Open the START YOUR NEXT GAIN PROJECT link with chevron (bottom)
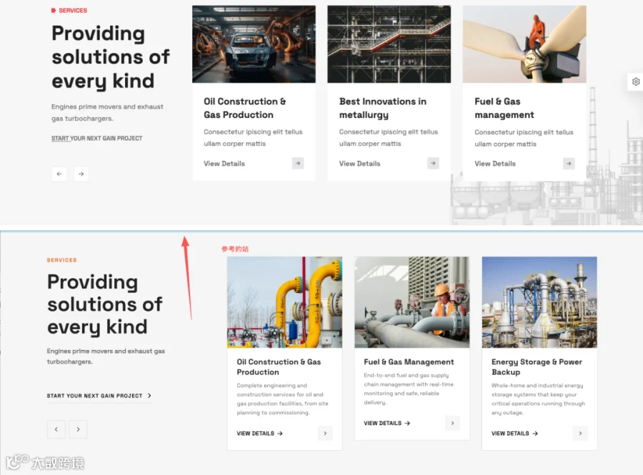The width and height of the screenshot is (643, 475). tap(99, 396)
